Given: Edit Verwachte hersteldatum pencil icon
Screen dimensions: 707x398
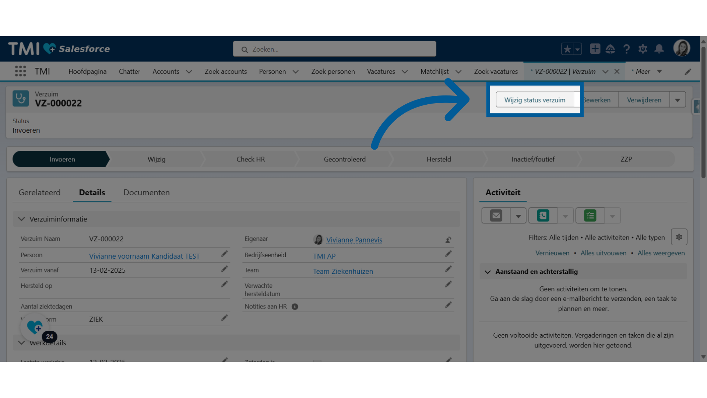Looking at the screenshot, I should (x=448, y=284).
